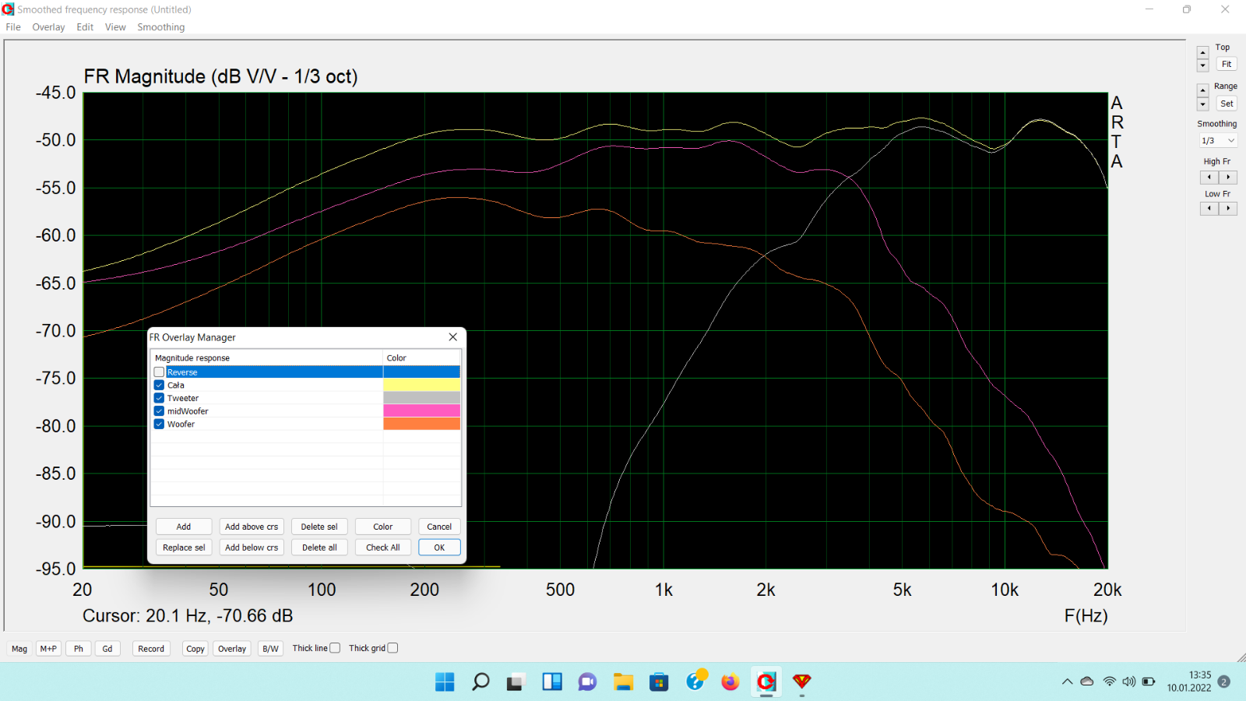Confirm overlay dialog with OK

(x=439, y=548)
